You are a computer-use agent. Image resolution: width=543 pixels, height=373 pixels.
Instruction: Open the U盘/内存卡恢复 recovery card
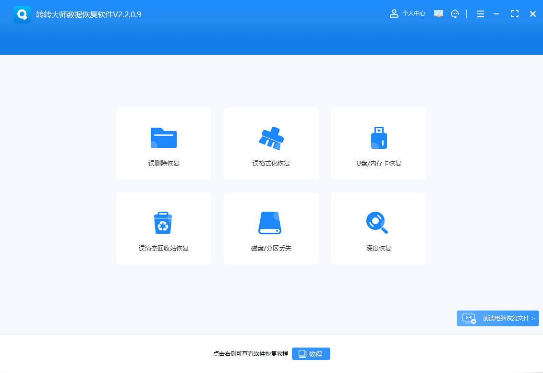pos(378,143)
